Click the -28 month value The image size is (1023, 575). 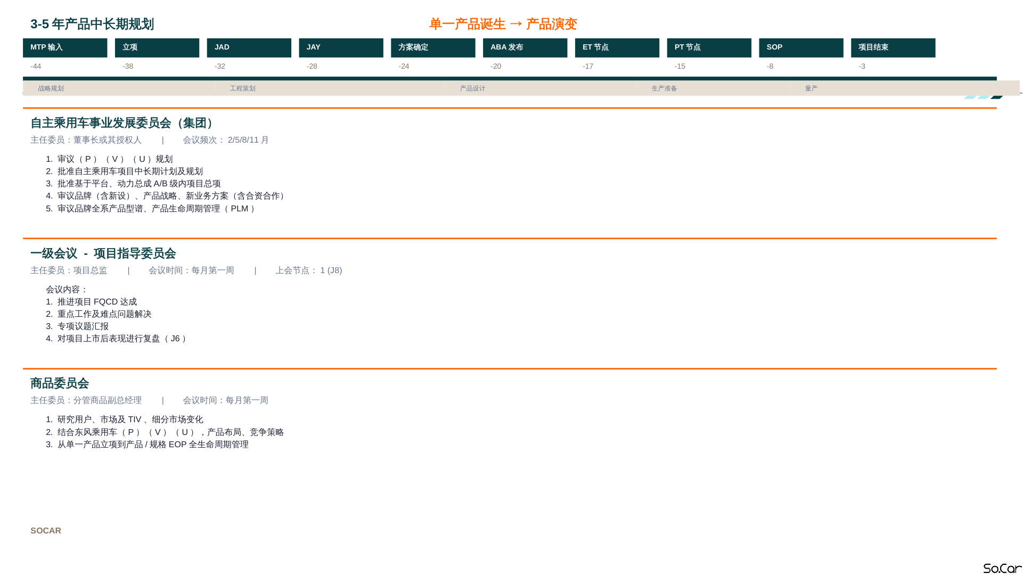pos(312,67)
